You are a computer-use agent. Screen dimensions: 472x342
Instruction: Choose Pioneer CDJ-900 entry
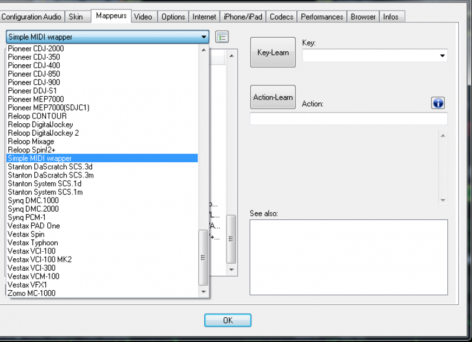tap(102, 82)
